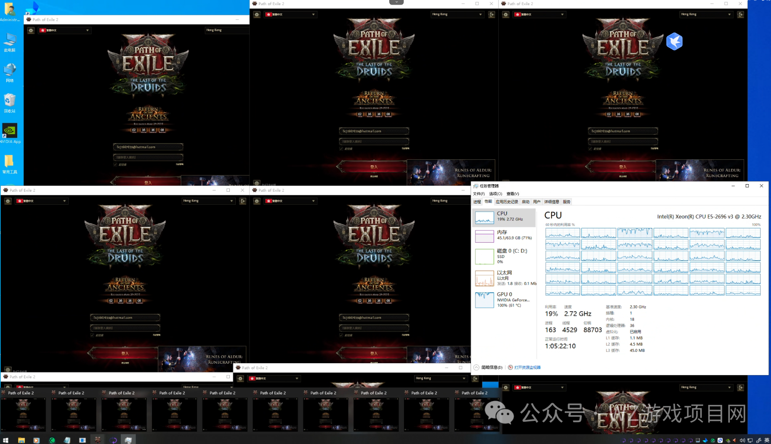Click the 英 input method indicator
This screenshot has width=771, height=444.
pyautogui.click(x=766, y=440)
